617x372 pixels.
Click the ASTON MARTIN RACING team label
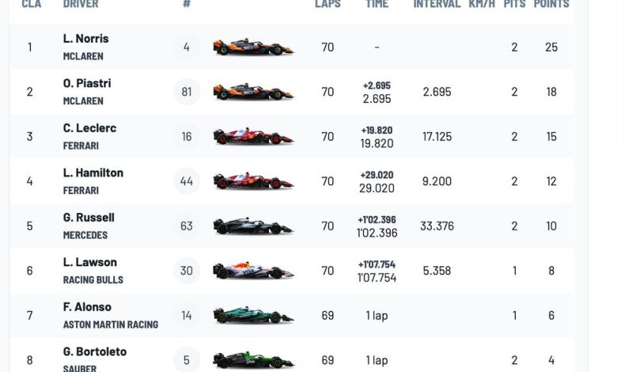point(111,325)
